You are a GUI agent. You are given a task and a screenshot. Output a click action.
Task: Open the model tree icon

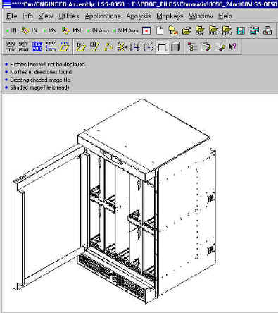[x=192, y=47]
